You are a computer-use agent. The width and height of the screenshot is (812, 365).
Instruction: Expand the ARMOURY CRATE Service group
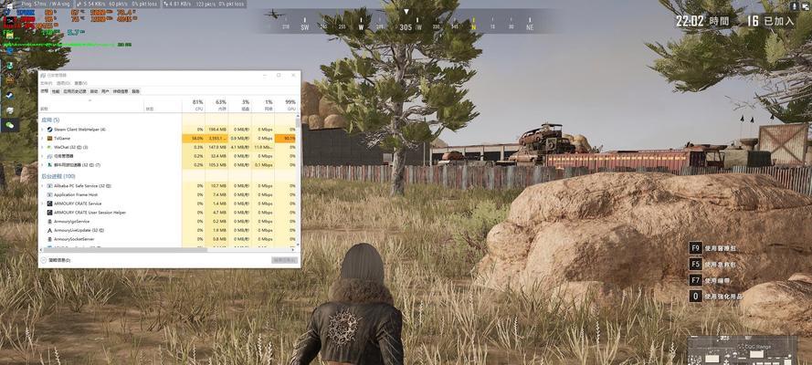42,203
